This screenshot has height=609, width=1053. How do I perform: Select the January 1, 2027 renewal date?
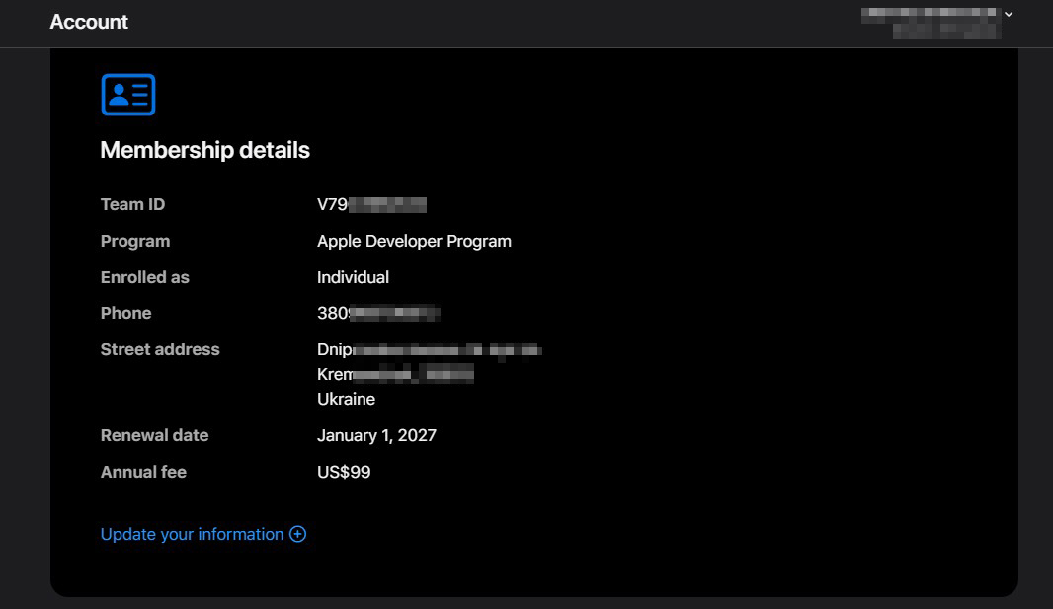(x=376, y=435)
